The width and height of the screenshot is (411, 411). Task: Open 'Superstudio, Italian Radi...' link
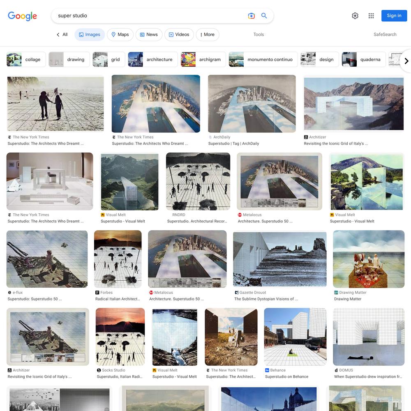point(120,376)
